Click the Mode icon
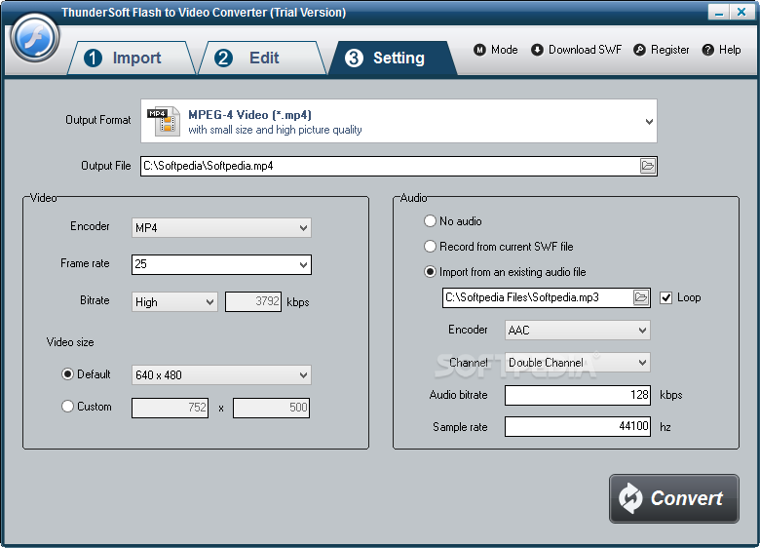This screenshot has height=548, width=760. [x=479, y=50]
